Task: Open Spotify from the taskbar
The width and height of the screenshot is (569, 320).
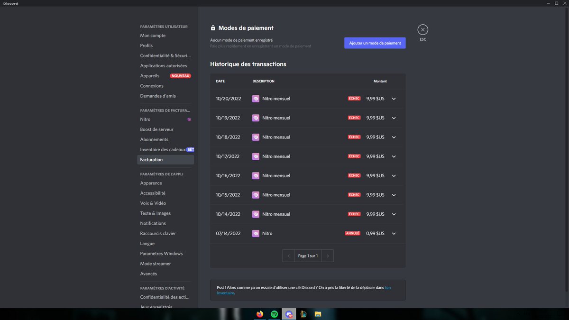Action: (274, 314)
